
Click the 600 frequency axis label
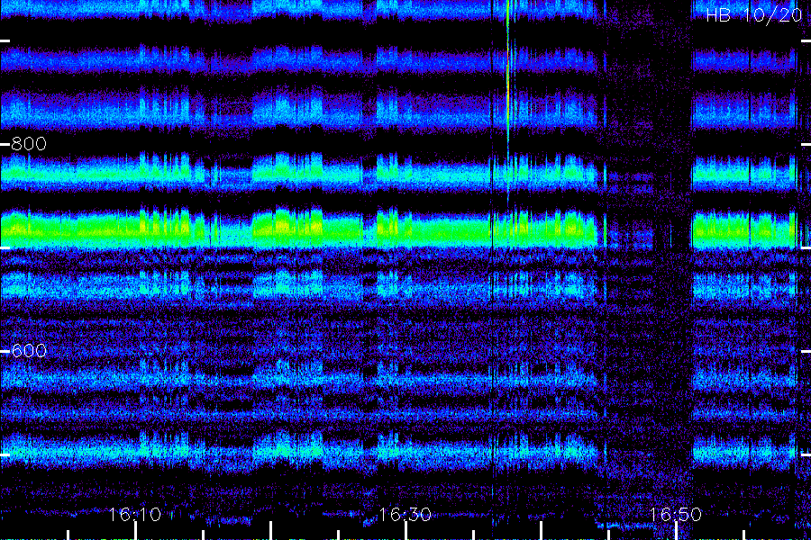(x=29, y=351)
